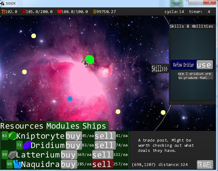Click the Kniptoryte resource name
The width and height of the screenshot is (218, 171).
click(x=40, y=136)
